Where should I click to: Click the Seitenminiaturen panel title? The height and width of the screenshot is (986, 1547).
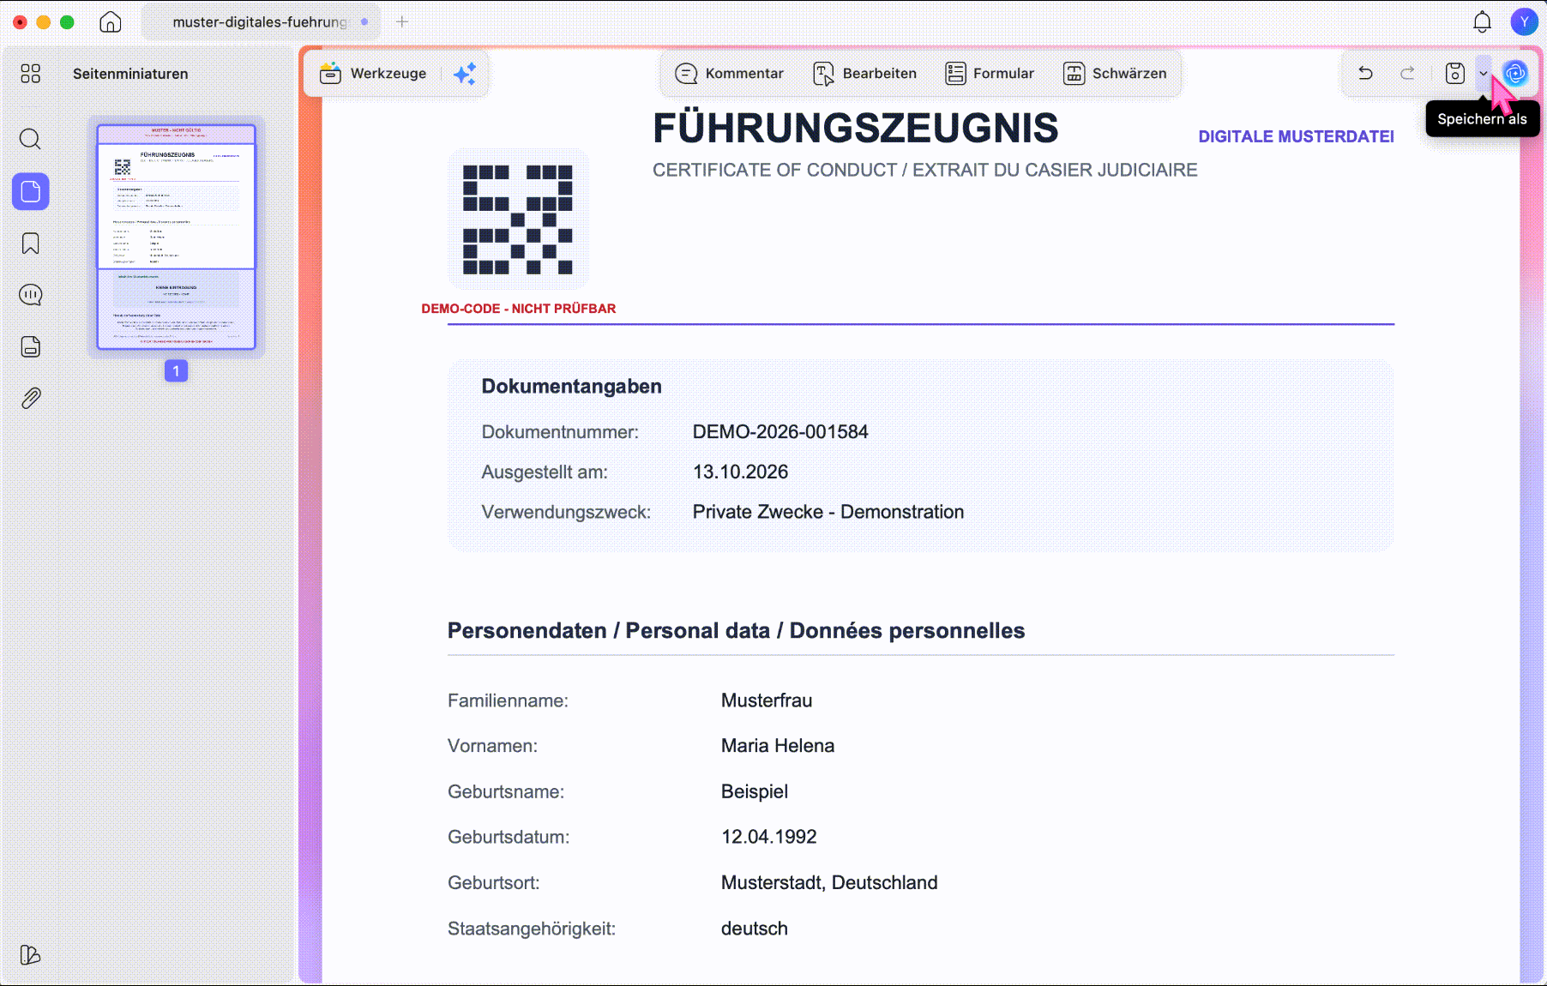point(130,74)
